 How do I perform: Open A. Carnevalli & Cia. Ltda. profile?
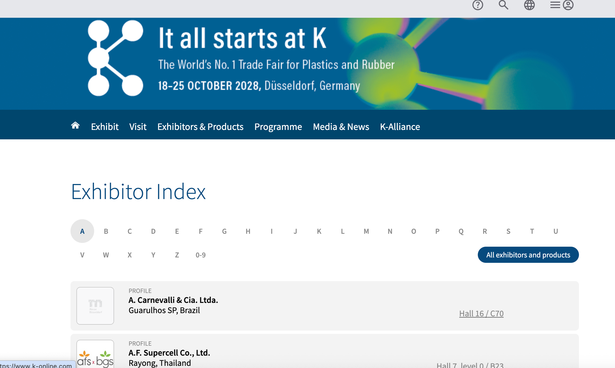(173, 300)
